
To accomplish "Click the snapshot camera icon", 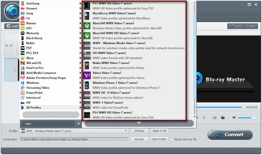I will [x=215, y=117].
